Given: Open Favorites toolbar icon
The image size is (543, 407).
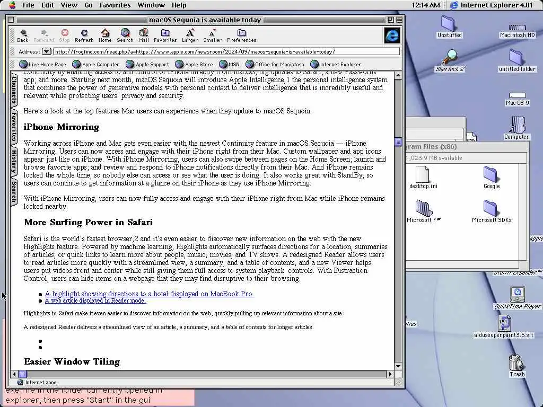Looking at the screenshot, I should tap(165, 36).
